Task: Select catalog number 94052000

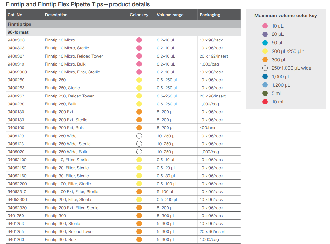Action: (17, 72)
